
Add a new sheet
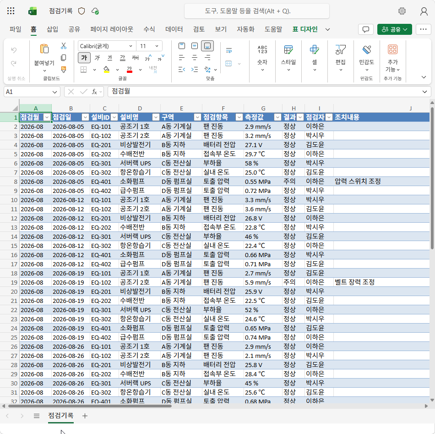coord(85,416)
